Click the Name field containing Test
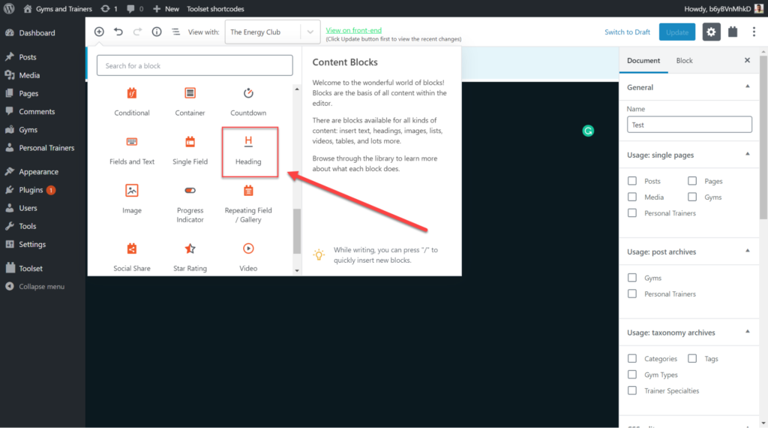This screenshot has width=768, height=428. pos(689,125)
